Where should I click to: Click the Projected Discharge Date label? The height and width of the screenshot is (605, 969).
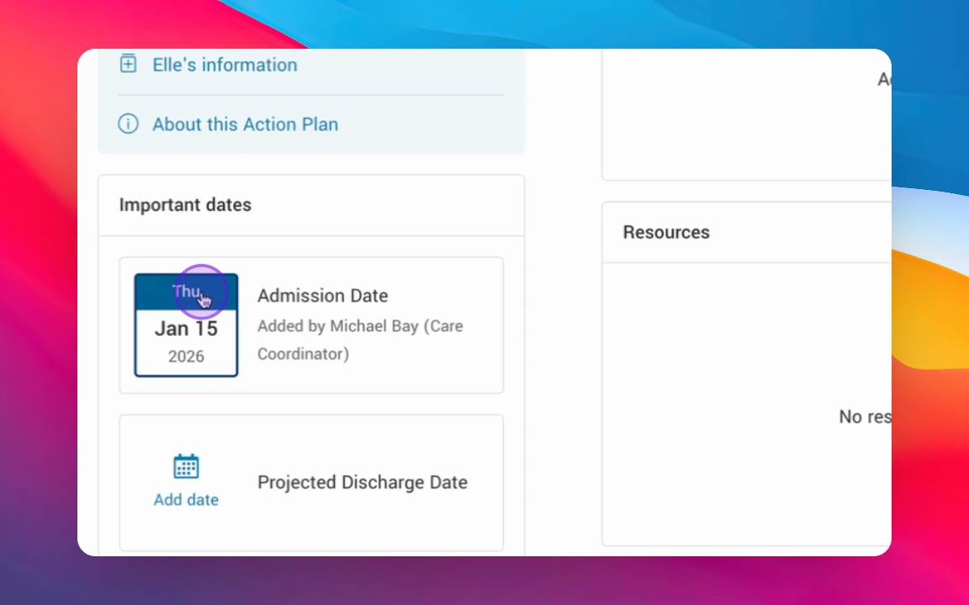click(x=362, y=482)
